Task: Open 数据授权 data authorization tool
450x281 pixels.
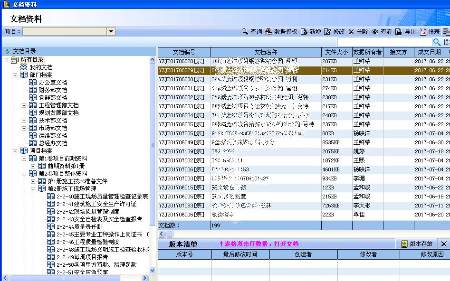Action: (269, 32)
